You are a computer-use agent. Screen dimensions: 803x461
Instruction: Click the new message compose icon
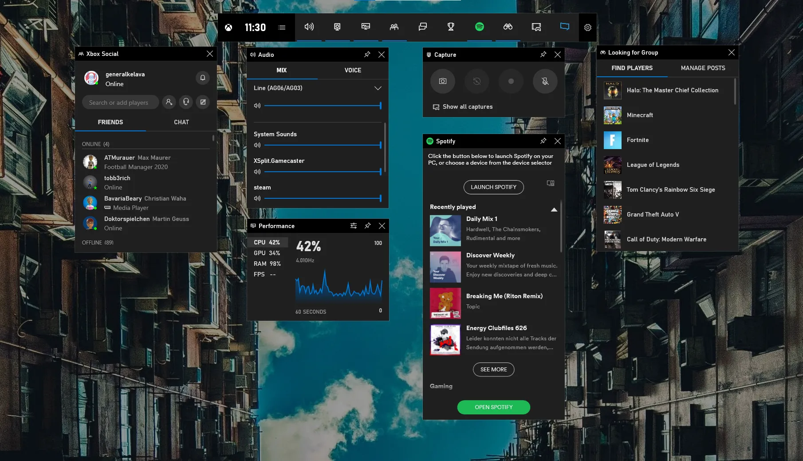[x=203, y=102]
